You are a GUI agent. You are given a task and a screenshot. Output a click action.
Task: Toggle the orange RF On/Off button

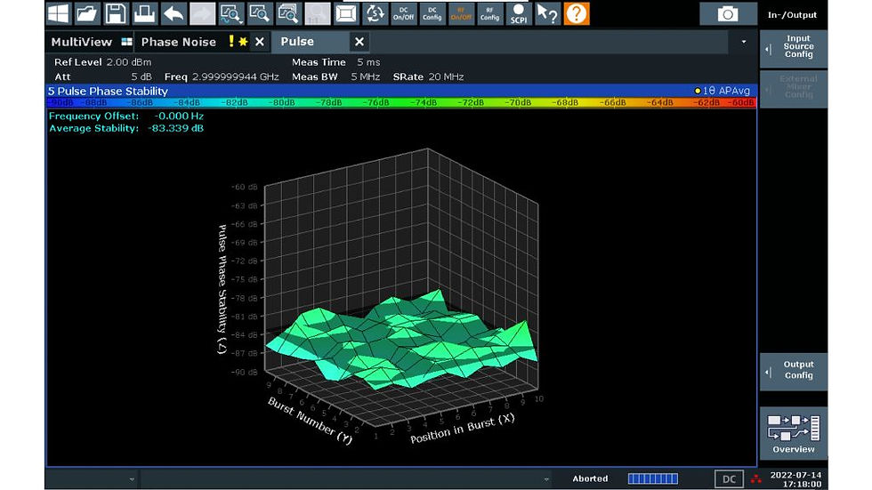coord(461,12)
